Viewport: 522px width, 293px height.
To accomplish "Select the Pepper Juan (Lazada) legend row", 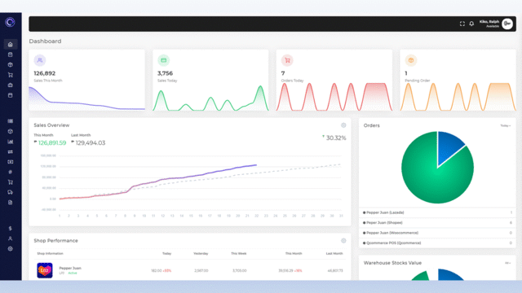I will coord(437,212).
